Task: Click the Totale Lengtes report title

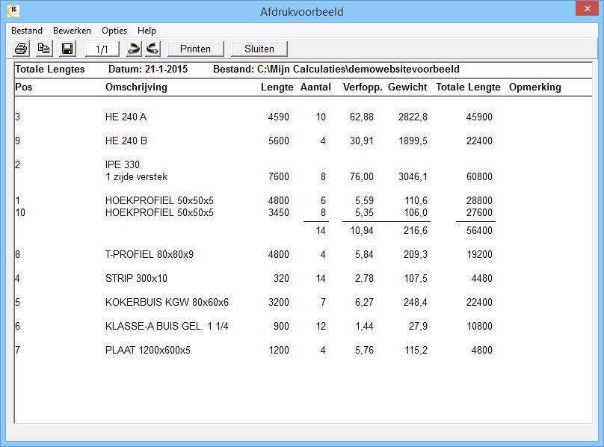Action: click(x=49, y=69)
